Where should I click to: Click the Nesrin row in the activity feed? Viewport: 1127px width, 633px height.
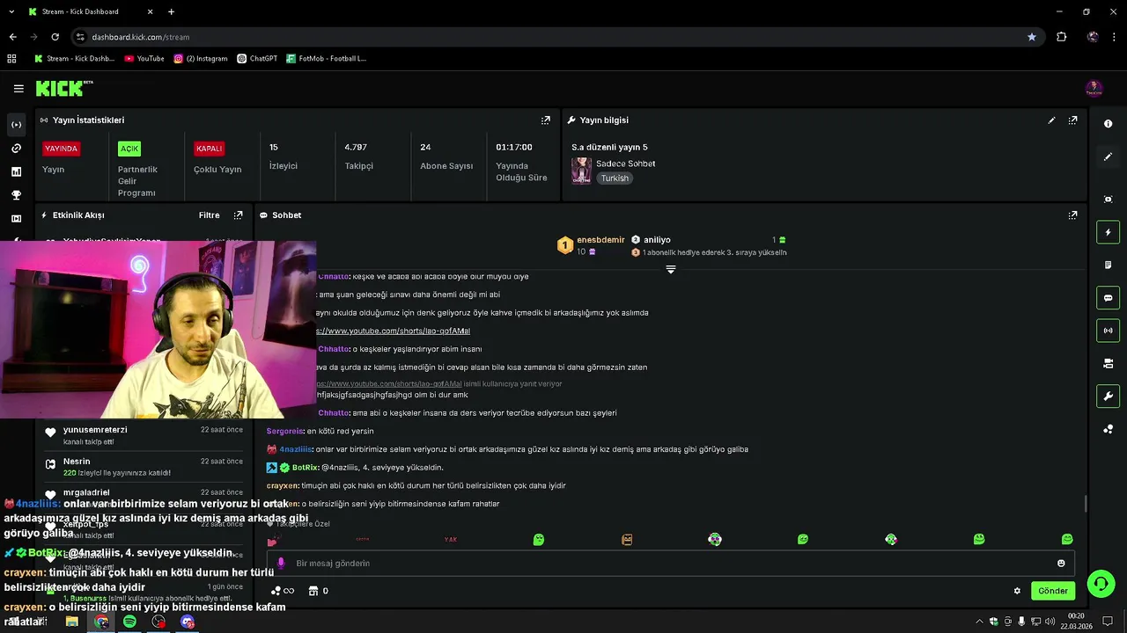pyautogui.click(x=144, y=467)
